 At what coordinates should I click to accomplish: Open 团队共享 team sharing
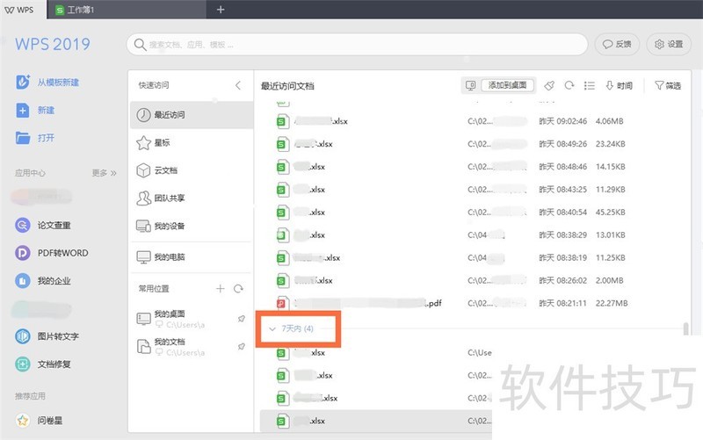click(x=192, y=198)
